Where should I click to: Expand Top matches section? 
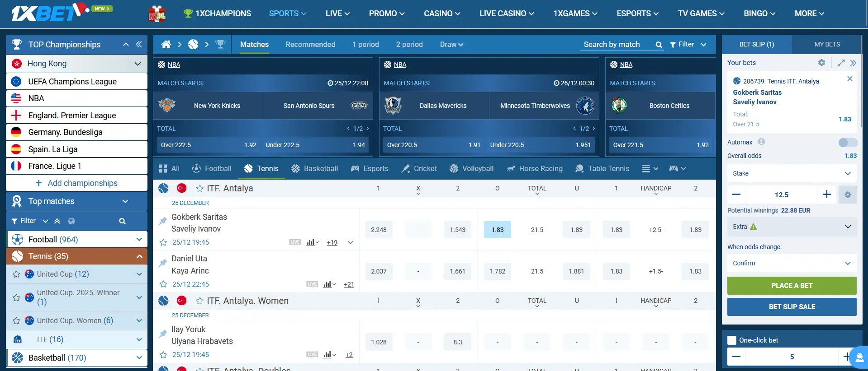[x=125, y=201]
